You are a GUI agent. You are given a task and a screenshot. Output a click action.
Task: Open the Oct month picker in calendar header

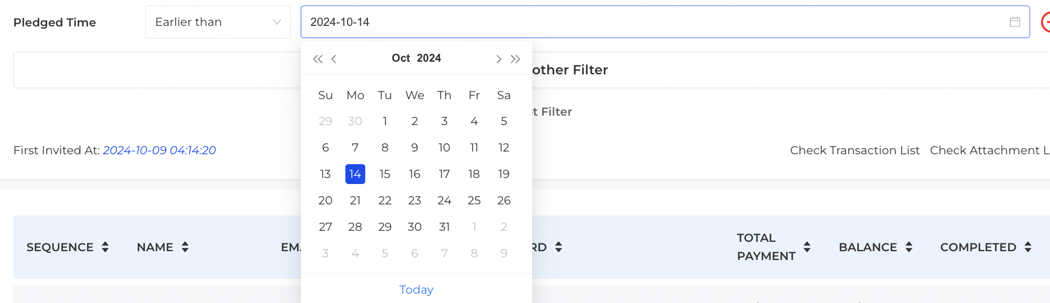[401, 58]
